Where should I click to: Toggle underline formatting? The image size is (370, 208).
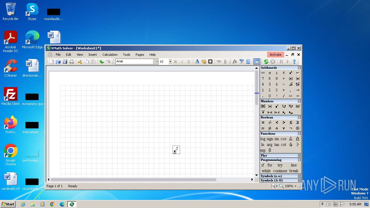point(189,62)
